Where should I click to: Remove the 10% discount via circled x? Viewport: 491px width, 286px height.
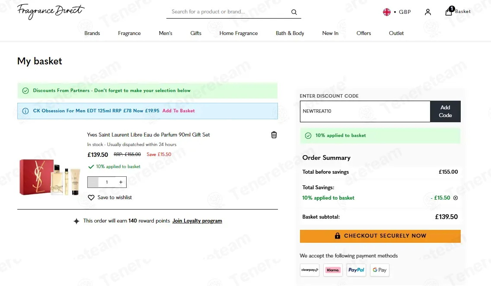click(456, 198)
